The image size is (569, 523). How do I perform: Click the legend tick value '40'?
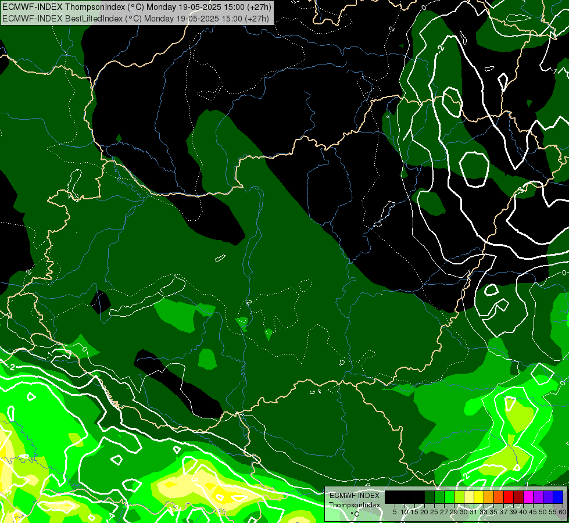click(x=523, y=512)
